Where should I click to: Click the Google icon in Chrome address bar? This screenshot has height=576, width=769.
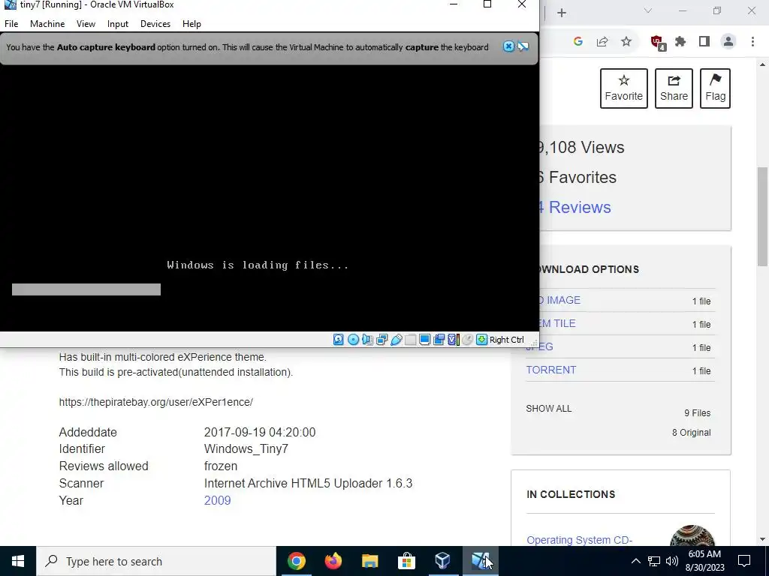click(578, 42)
